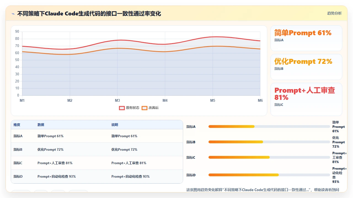353x198 pixels.
Task: Select the 指标C cell in the table
Action: (x=18, y=163)
